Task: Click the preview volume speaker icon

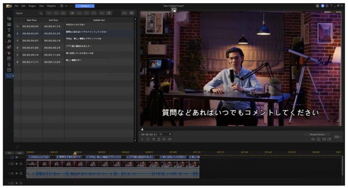Action: (x=313, y=139)
